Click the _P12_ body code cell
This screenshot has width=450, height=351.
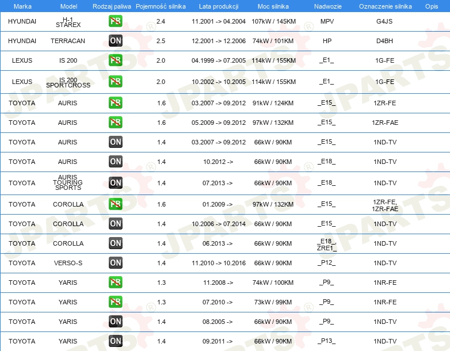(x=327, y=262)
